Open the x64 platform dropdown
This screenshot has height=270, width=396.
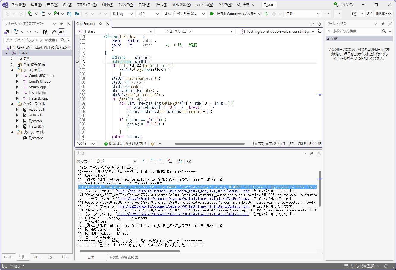click(149, 14)
